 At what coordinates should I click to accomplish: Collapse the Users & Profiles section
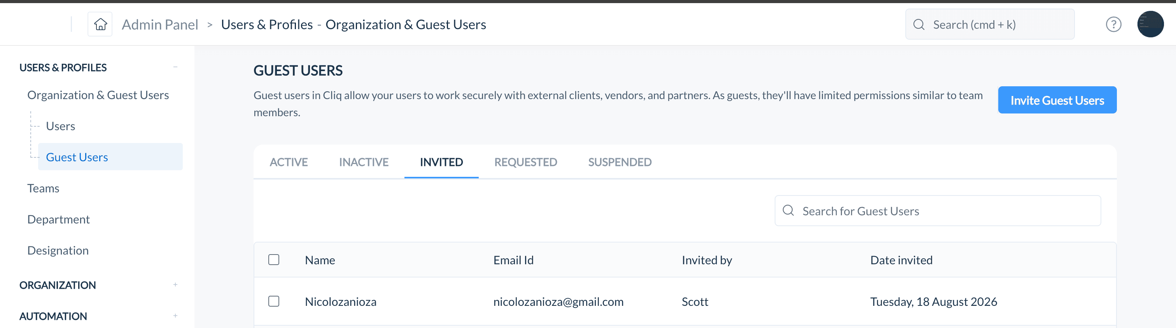(175, 68)
